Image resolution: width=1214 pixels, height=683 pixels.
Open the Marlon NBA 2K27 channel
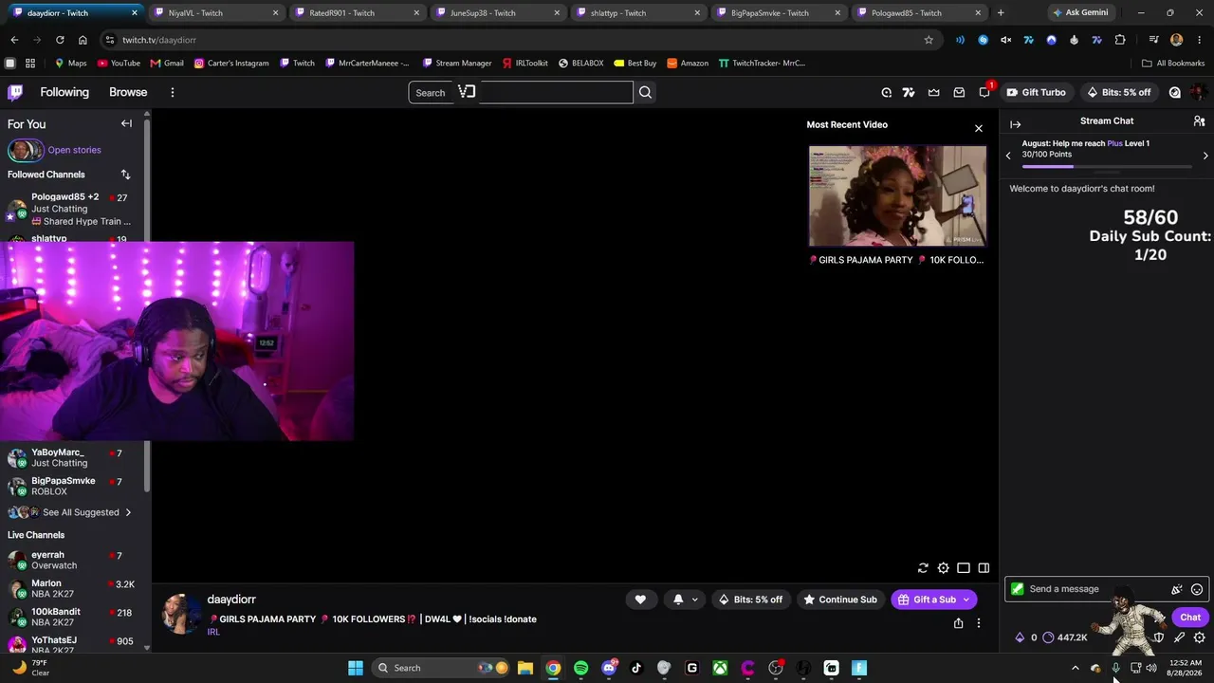point(71,589)
